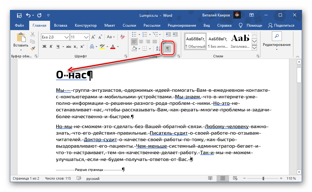Click the Increase Indent icon

click(175, 34)
